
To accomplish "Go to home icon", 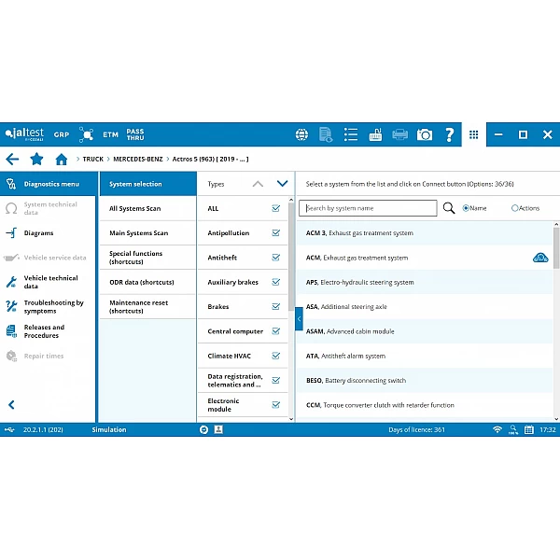I will (x=62, y=159).
